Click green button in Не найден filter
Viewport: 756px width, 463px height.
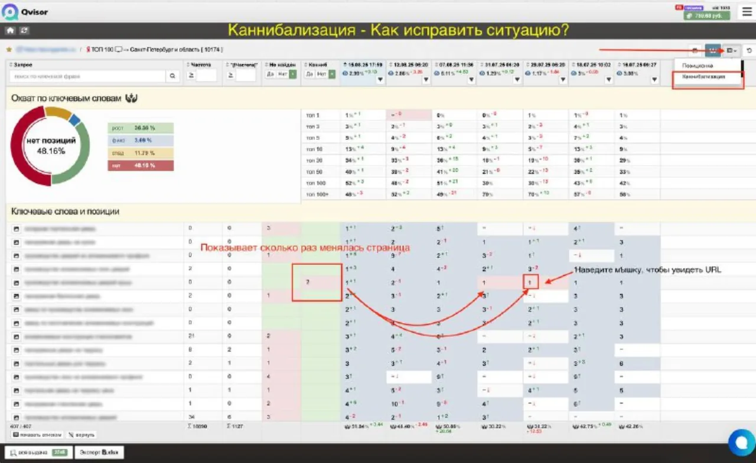pyautogui.click(x=293, y=74)
